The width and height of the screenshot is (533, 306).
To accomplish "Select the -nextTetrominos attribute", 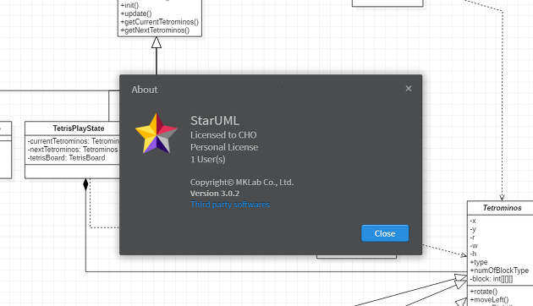I will 73,150.
